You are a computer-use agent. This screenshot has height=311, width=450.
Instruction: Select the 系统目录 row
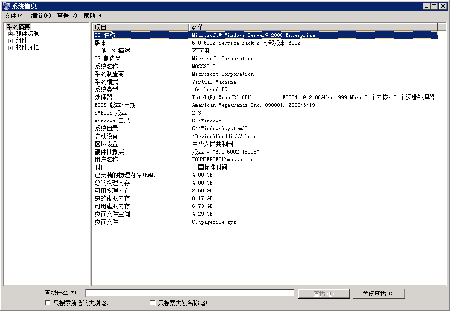point(265,128)
